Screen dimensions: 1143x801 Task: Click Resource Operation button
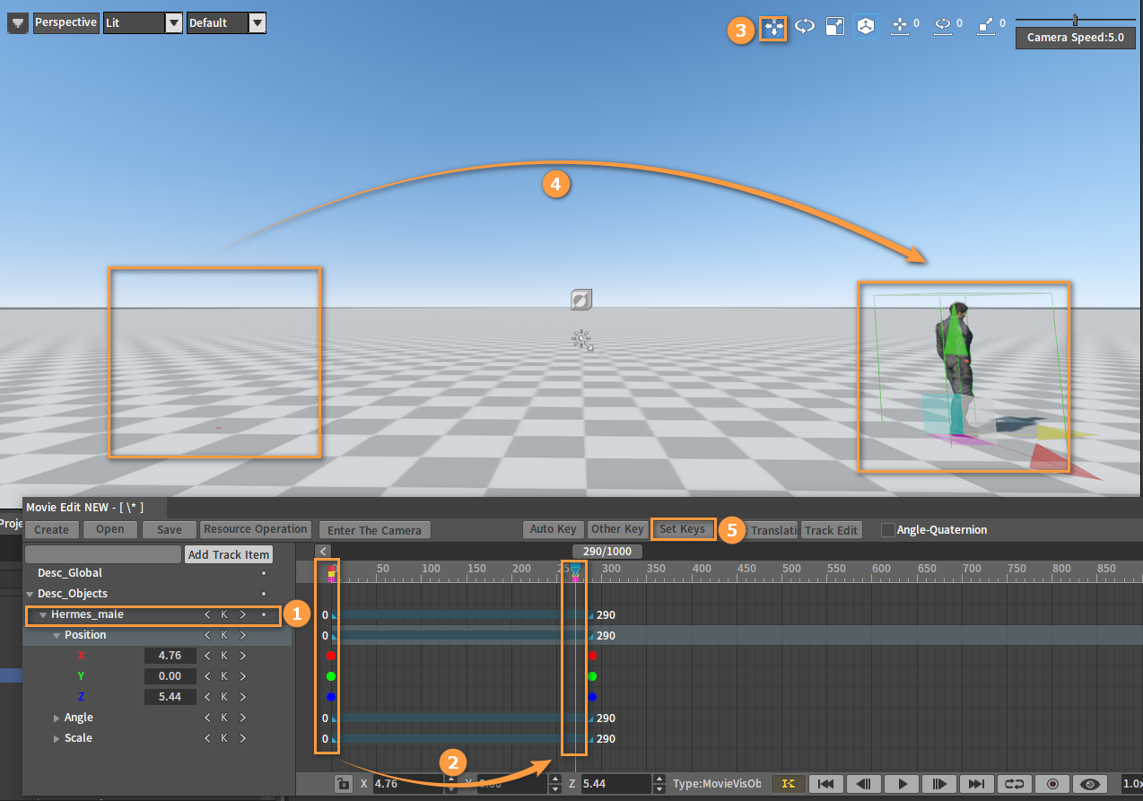(x=256, y=529)
